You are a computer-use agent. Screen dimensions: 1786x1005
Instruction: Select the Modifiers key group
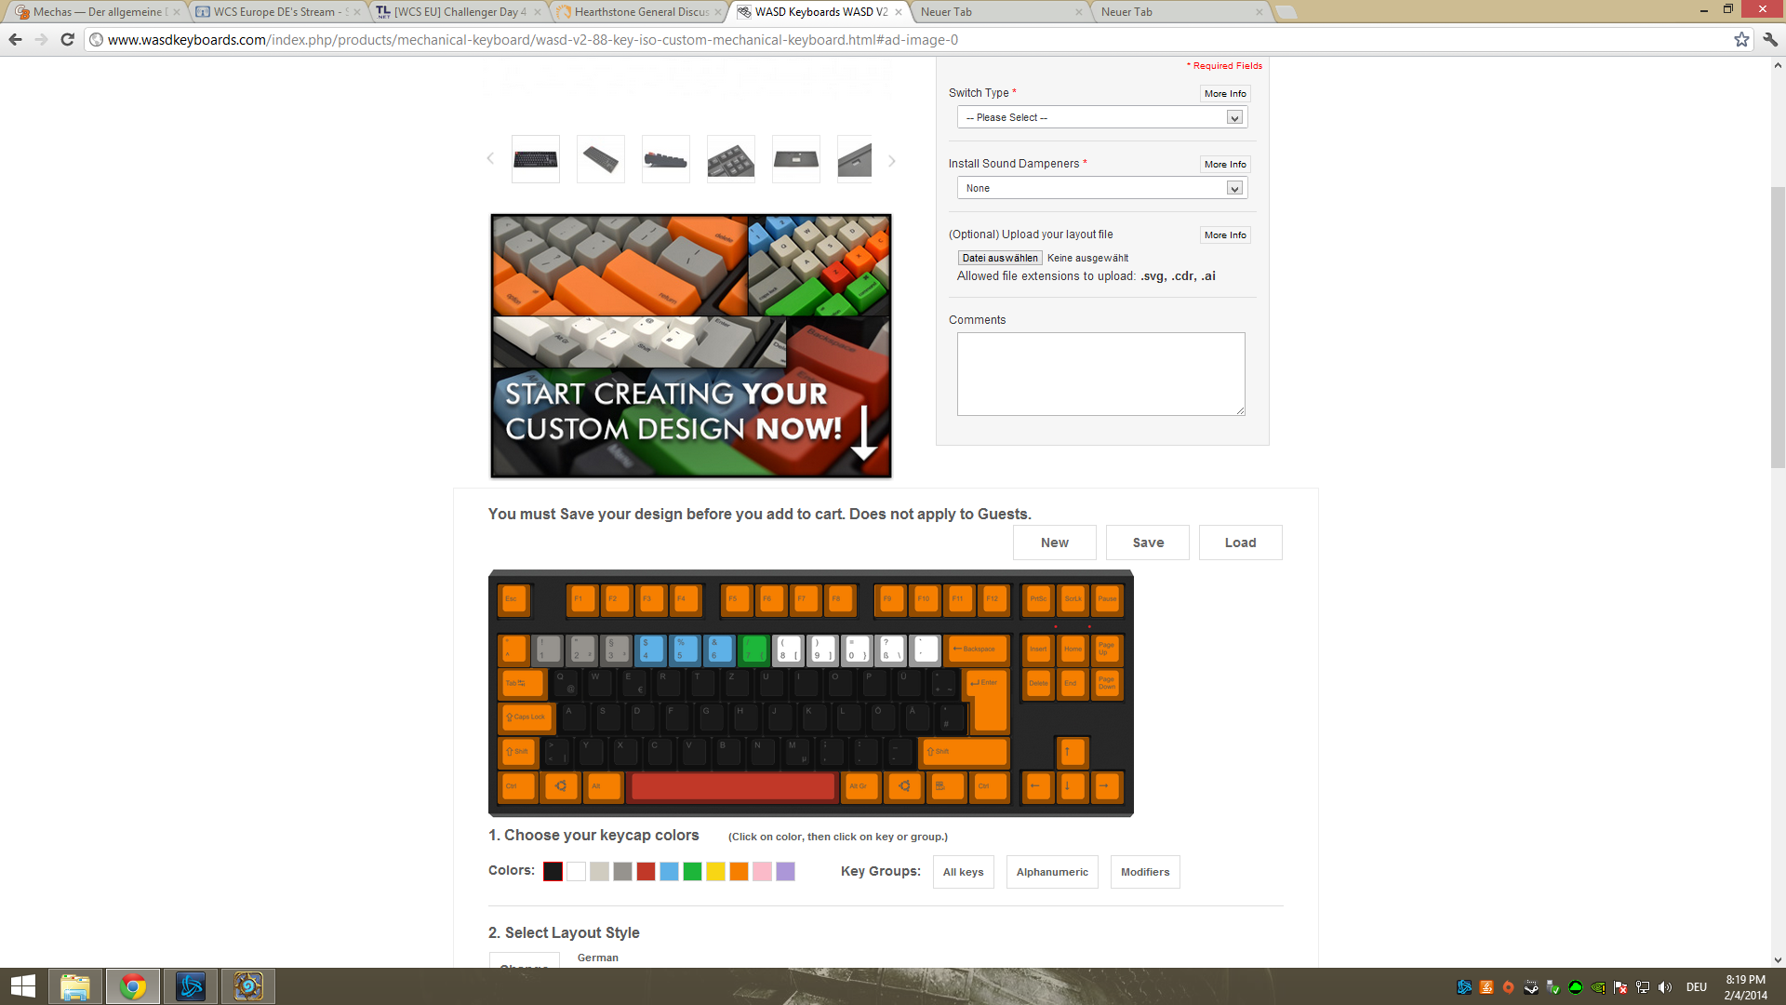click(x=1144, y=872)
